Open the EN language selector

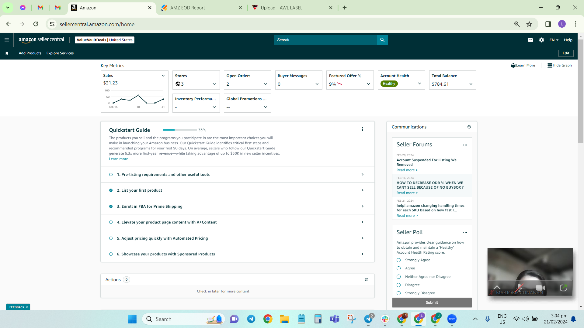click(x=554, y=40)
